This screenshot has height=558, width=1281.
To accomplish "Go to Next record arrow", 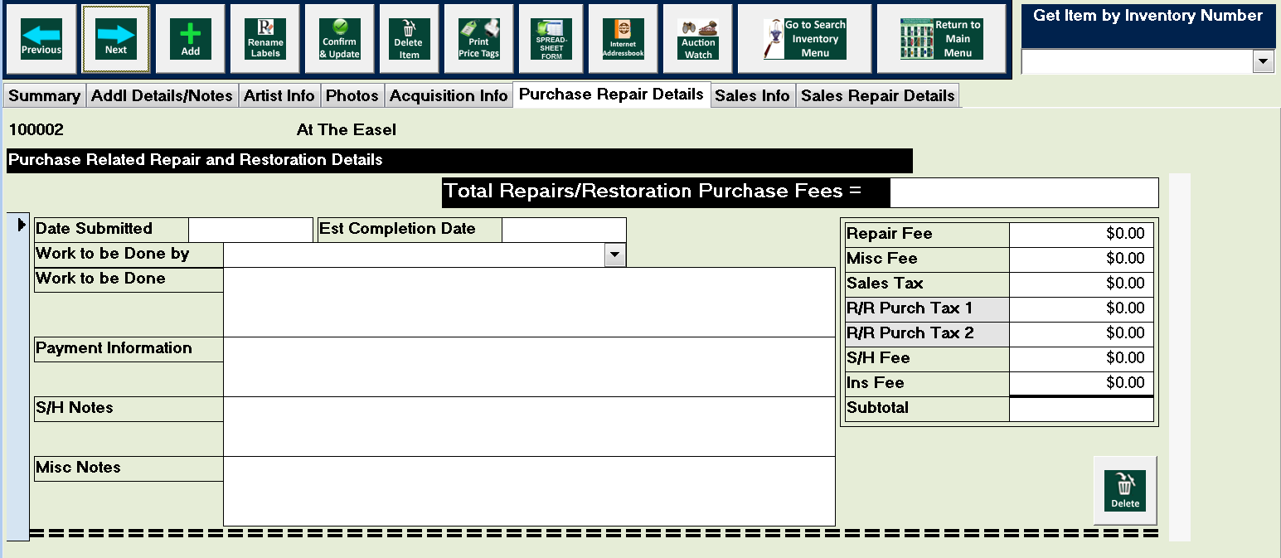I will 116,39.
